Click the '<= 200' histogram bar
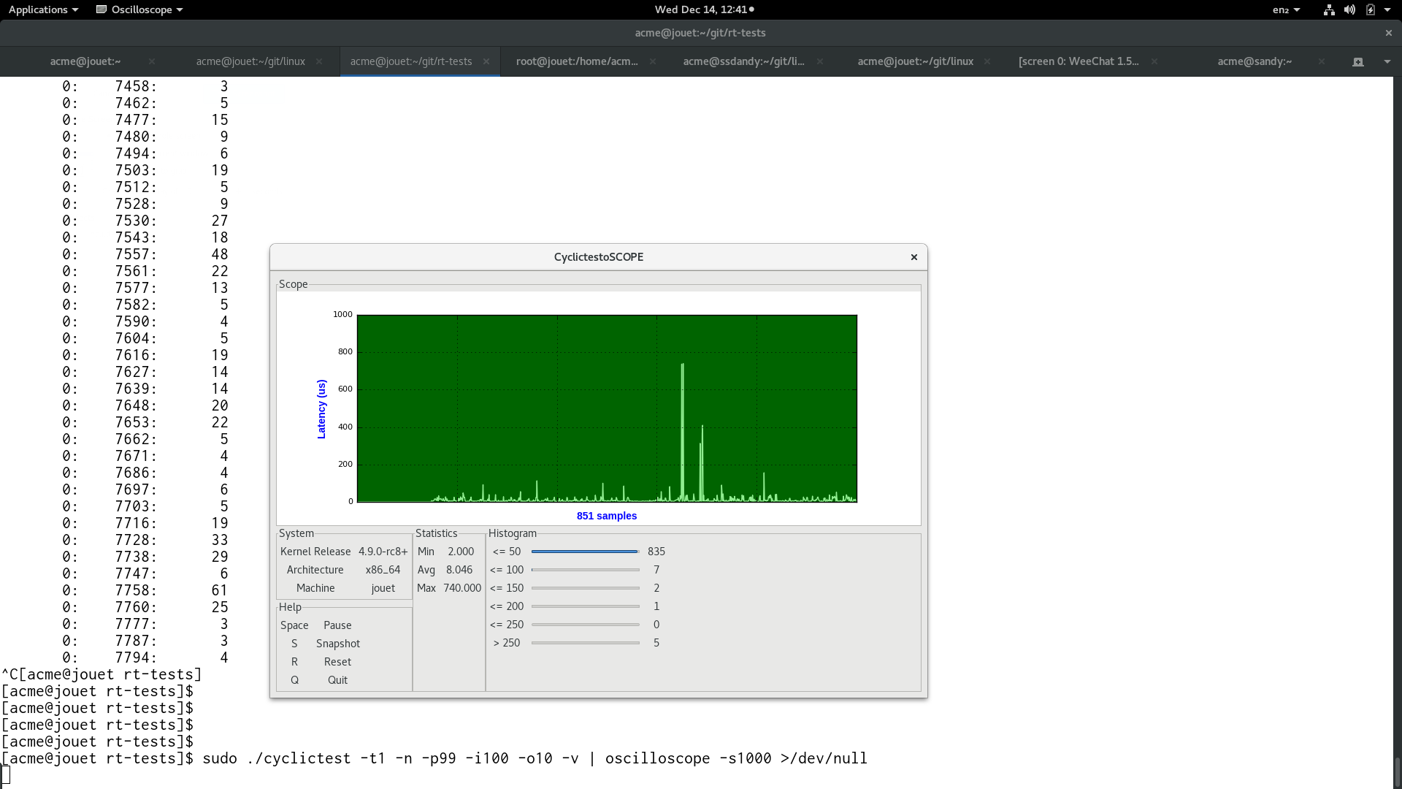The image size is (1402, 789). (586, 606)
